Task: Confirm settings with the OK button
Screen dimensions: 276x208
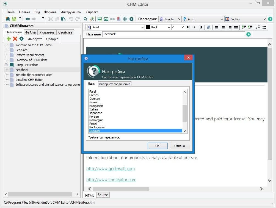Action: pos(158,146)
